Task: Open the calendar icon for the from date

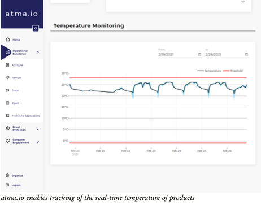Action: tap(199, 54)
